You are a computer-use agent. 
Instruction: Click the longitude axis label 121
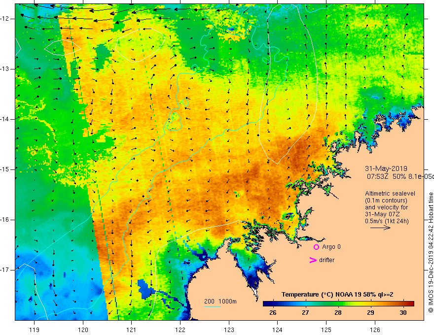pos(132,330)
